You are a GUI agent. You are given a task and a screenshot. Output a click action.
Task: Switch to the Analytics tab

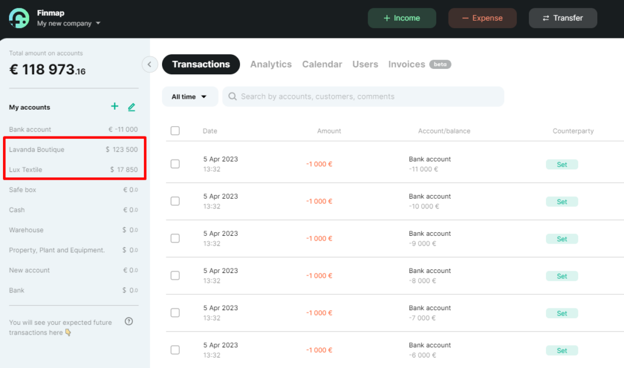click(271, 65)
